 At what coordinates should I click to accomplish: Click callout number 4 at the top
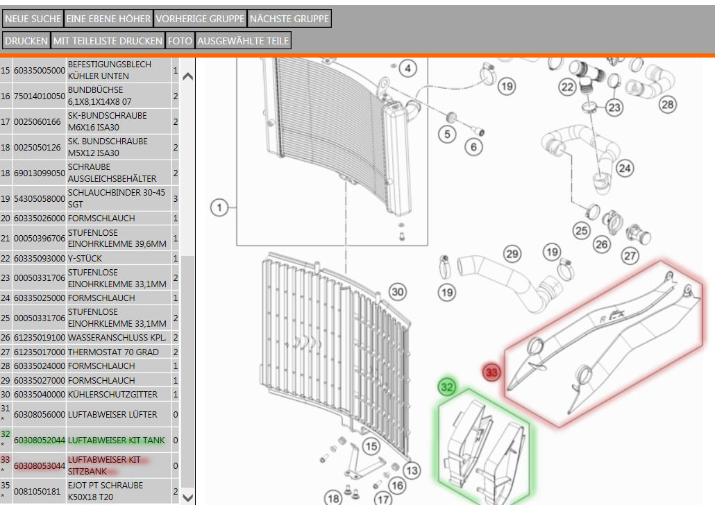click(408, 68)
